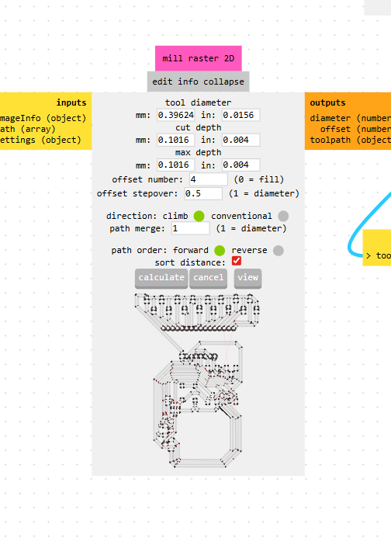
Task: Choose forward path order
Action: (x=220, y=251)
